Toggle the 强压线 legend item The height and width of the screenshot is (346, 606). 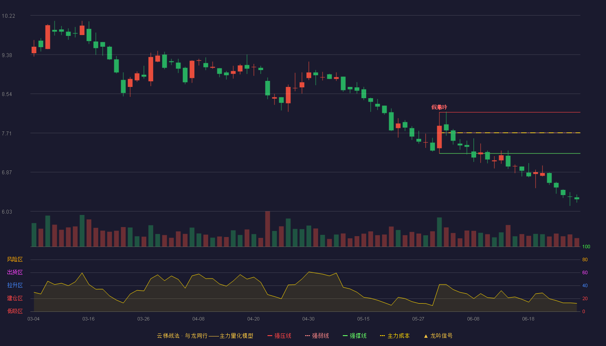[279, 336]
